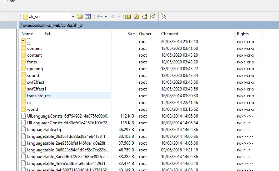Select file UILanguageConsts_6d79493214a875fc00b0...
Viewport: 279px width, 171px height.
tap(69, 116)
